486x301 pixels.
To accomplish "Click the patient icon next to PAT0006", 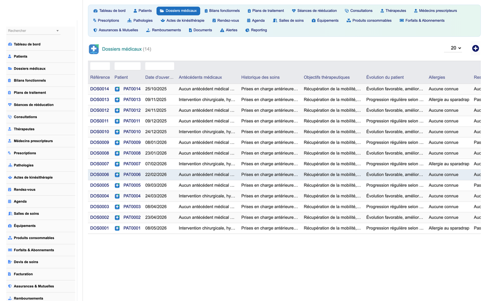I will click(x=117, y=175).
